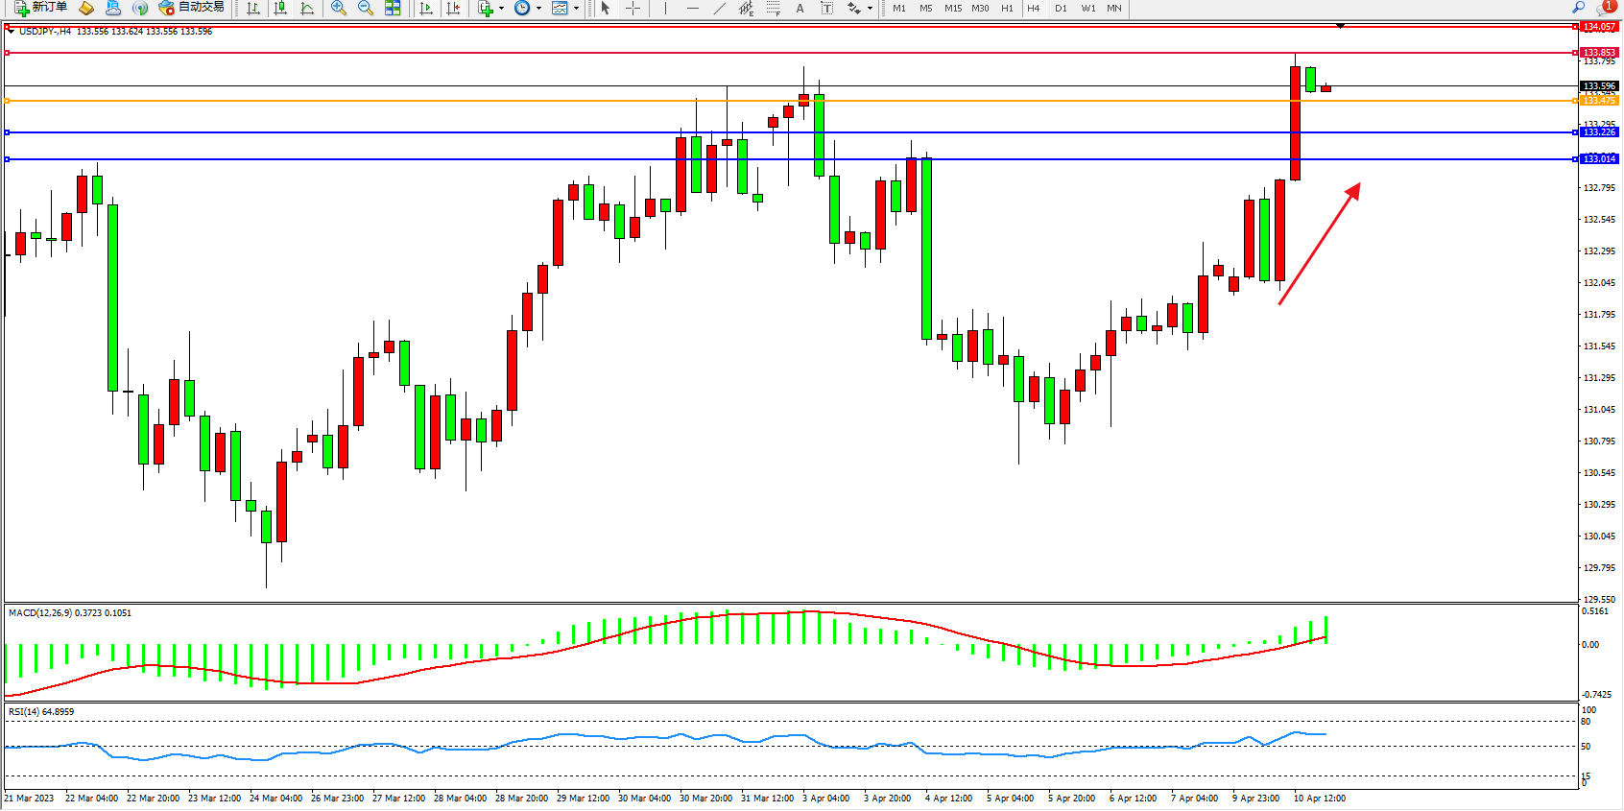Select the Fibonacci retracement tool
The width and height of the screenshot is (1624, 811).
click(x=774, y=8)
